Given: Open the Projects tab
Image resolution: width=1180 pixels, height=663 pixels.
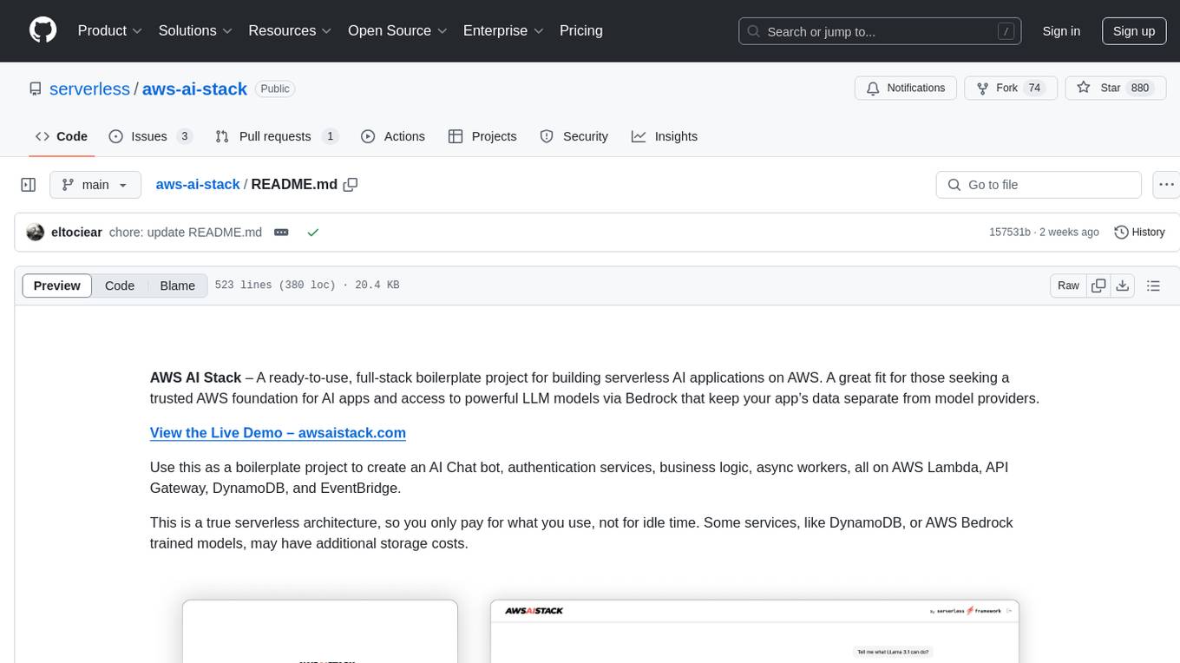Looking at the screenshot, I should [482, 136].
